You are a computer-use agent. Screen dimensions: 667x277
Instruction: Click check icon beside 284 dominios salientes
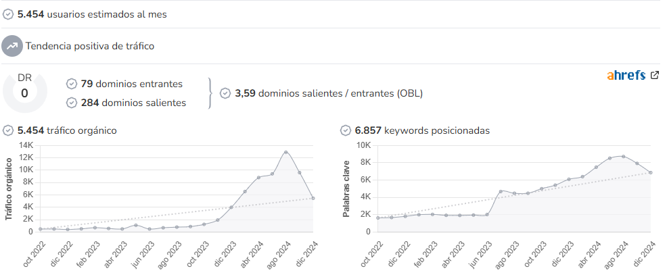[x=72, y=103]
